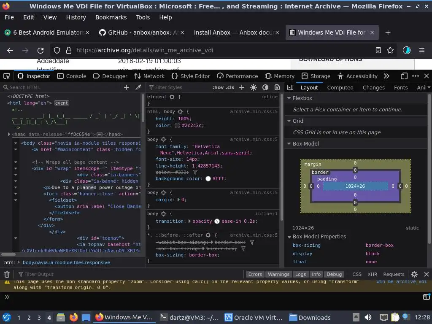Open the sidebar tabs overflow dropdown
Screen dimensions: 432x324
point(429,87)
